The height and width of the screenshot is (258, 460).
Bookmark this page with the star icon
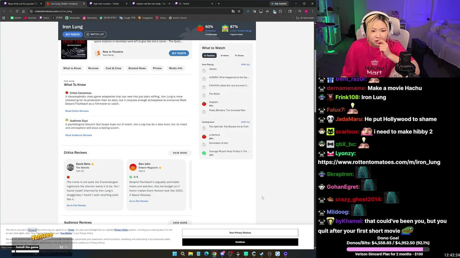[239, 11]
